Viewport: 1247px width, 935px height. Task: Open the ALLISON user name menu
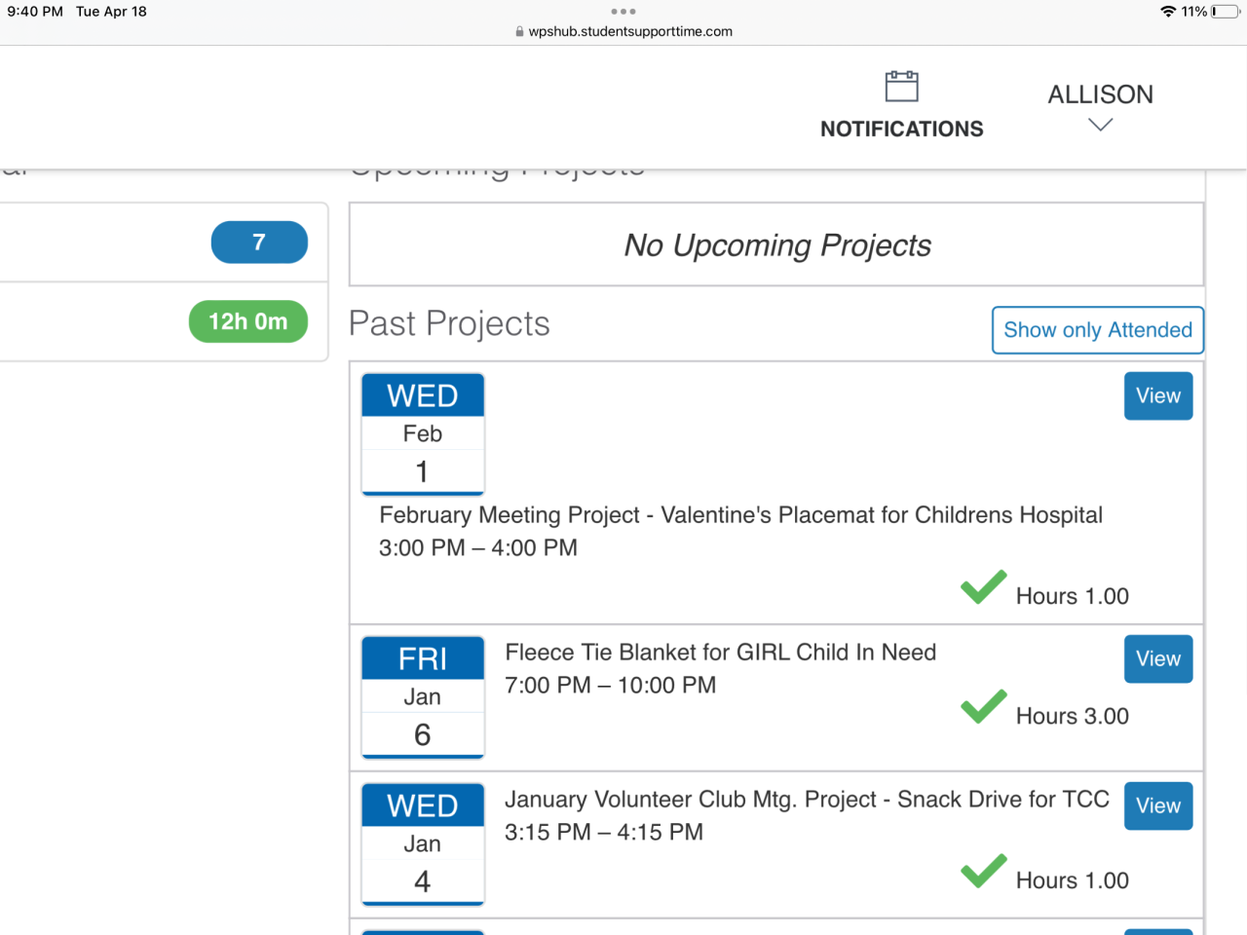pyautogui.click(x=1100, y=94)
